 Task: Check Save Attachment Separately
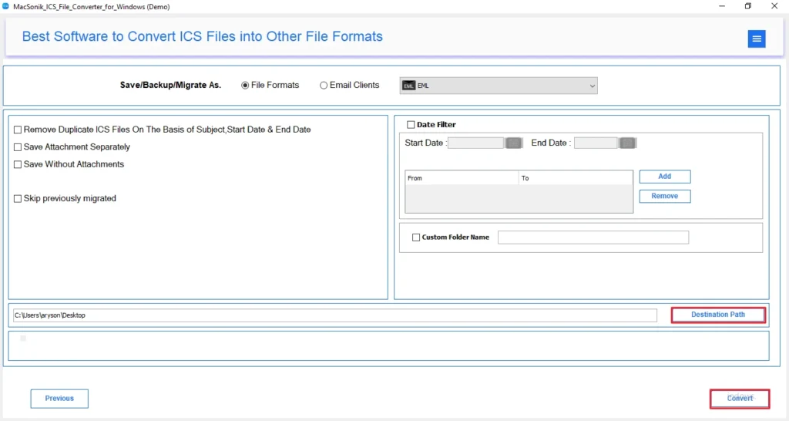pyautogui.click(x=18, y=147)
